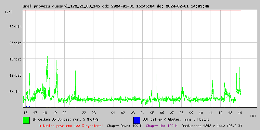
Task: Click the purple 'Shaper Up: 100 M' text
Action: click(x=162, y=126)
